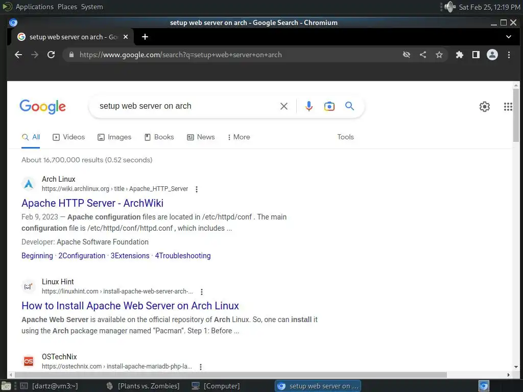523x392 pixels.
Task: Open the Places menu
Action: pos(67,7)
